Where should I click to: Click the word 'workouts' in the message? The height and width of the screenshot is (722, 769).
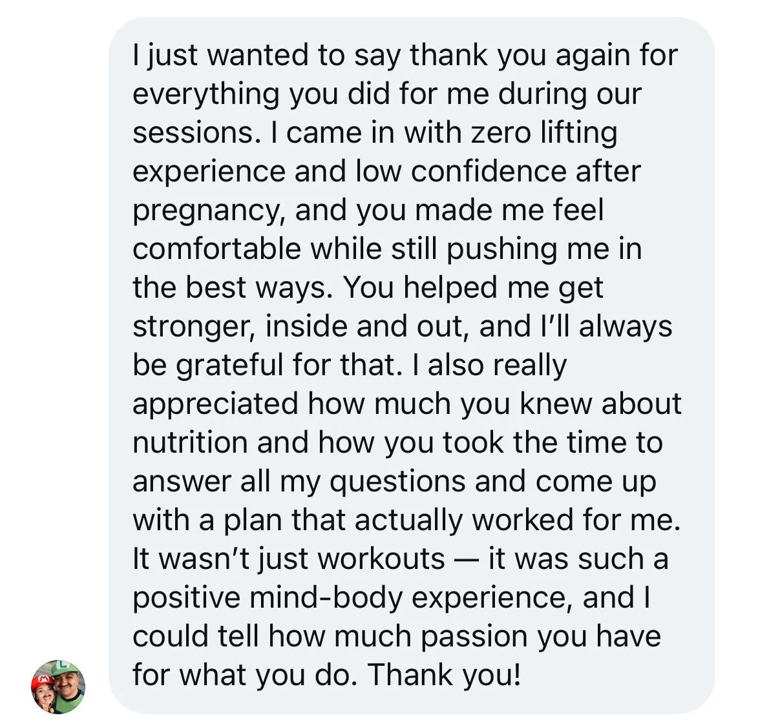coord(381,559)
